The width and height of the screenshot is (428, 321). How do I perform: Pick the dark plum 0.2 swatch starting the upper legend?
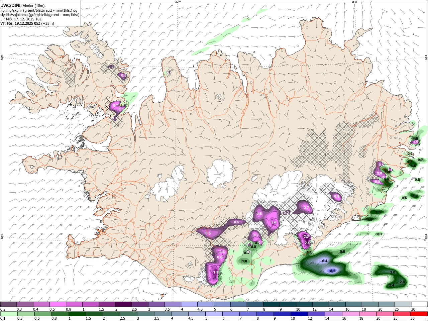click(8, 305)
